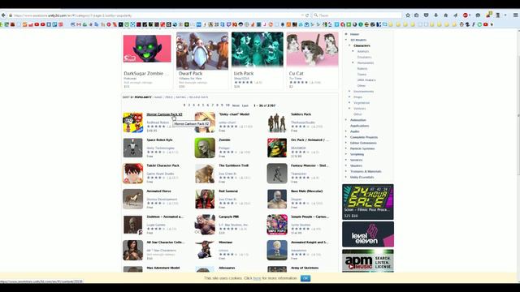The image size is (520, 292).
Task: Click the Base Male (Muscular) icon
Action: click(x=277, y=199)
